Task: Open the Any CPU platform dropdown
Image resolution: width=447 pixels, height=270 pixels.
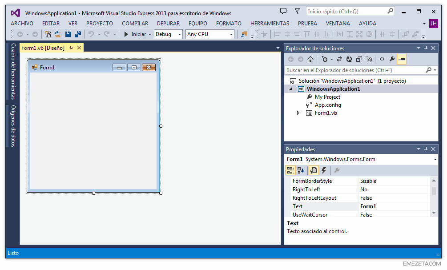Action: 231,35
